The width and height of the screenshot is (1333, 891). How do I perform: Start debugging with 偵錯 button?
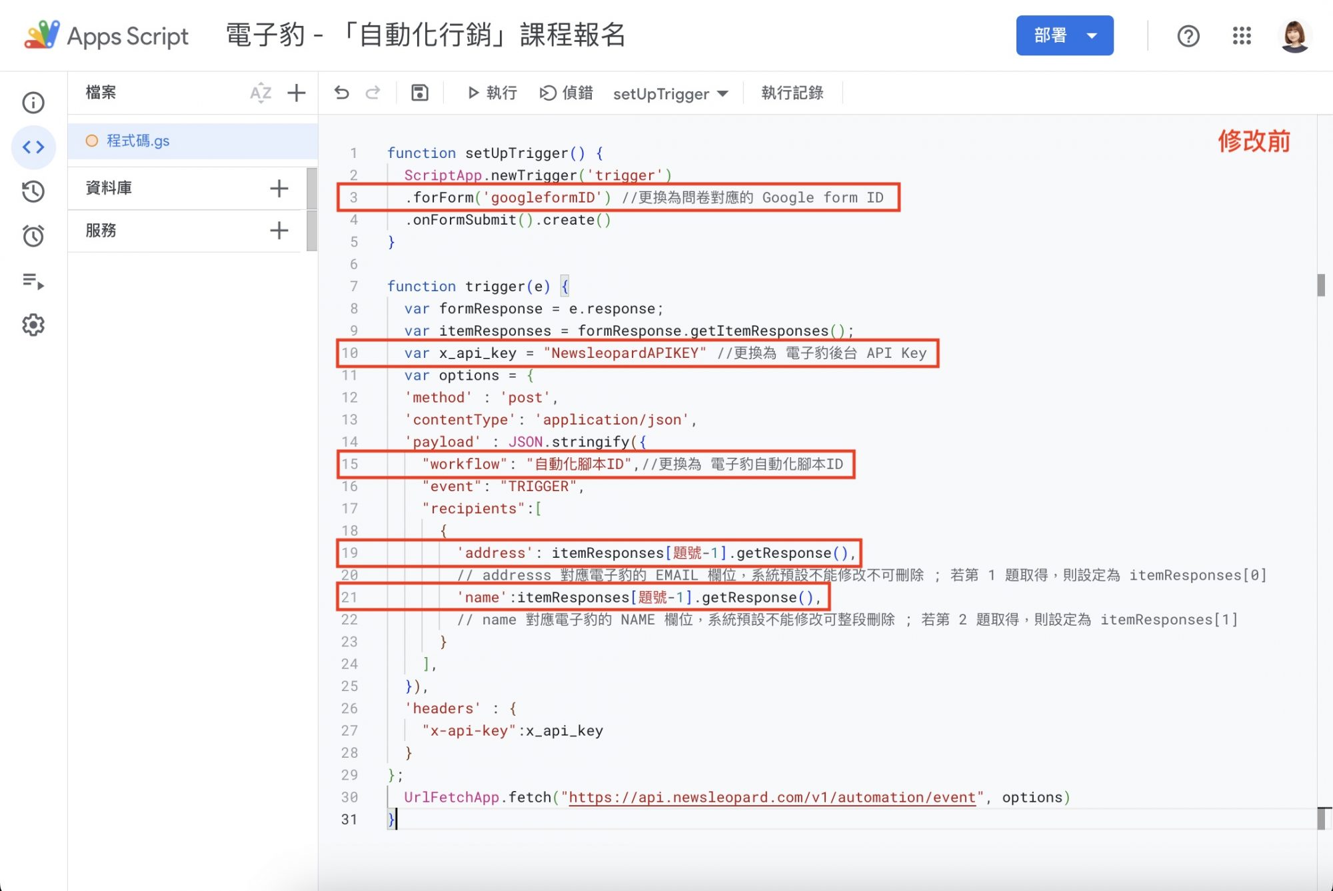[566, 93]
